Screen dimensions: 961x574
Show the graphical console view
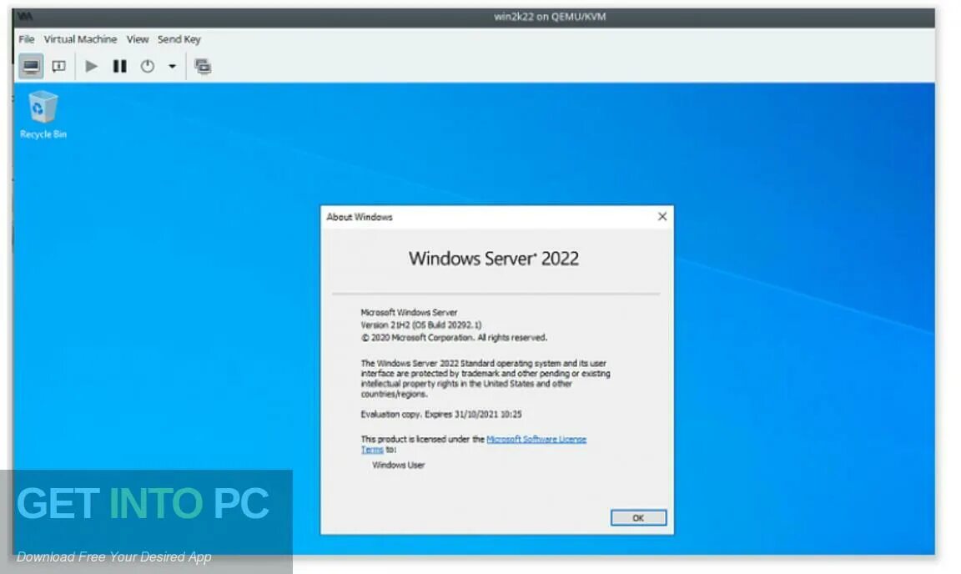click(31, 66)
